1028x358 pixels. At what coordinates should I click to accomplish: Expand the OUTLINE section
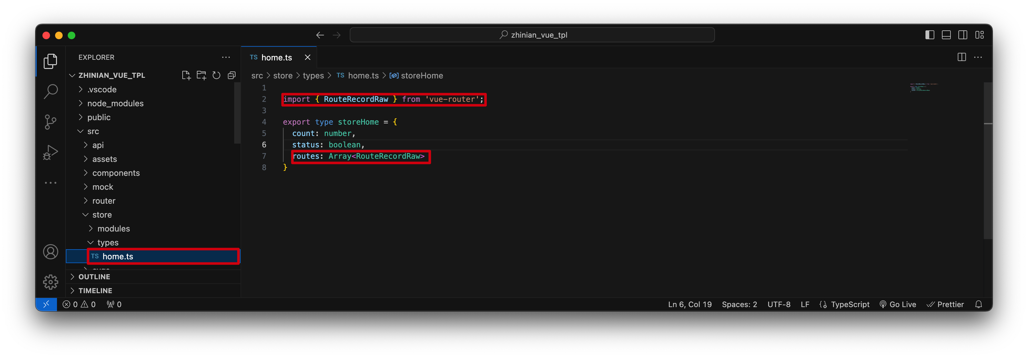point(153,277)
